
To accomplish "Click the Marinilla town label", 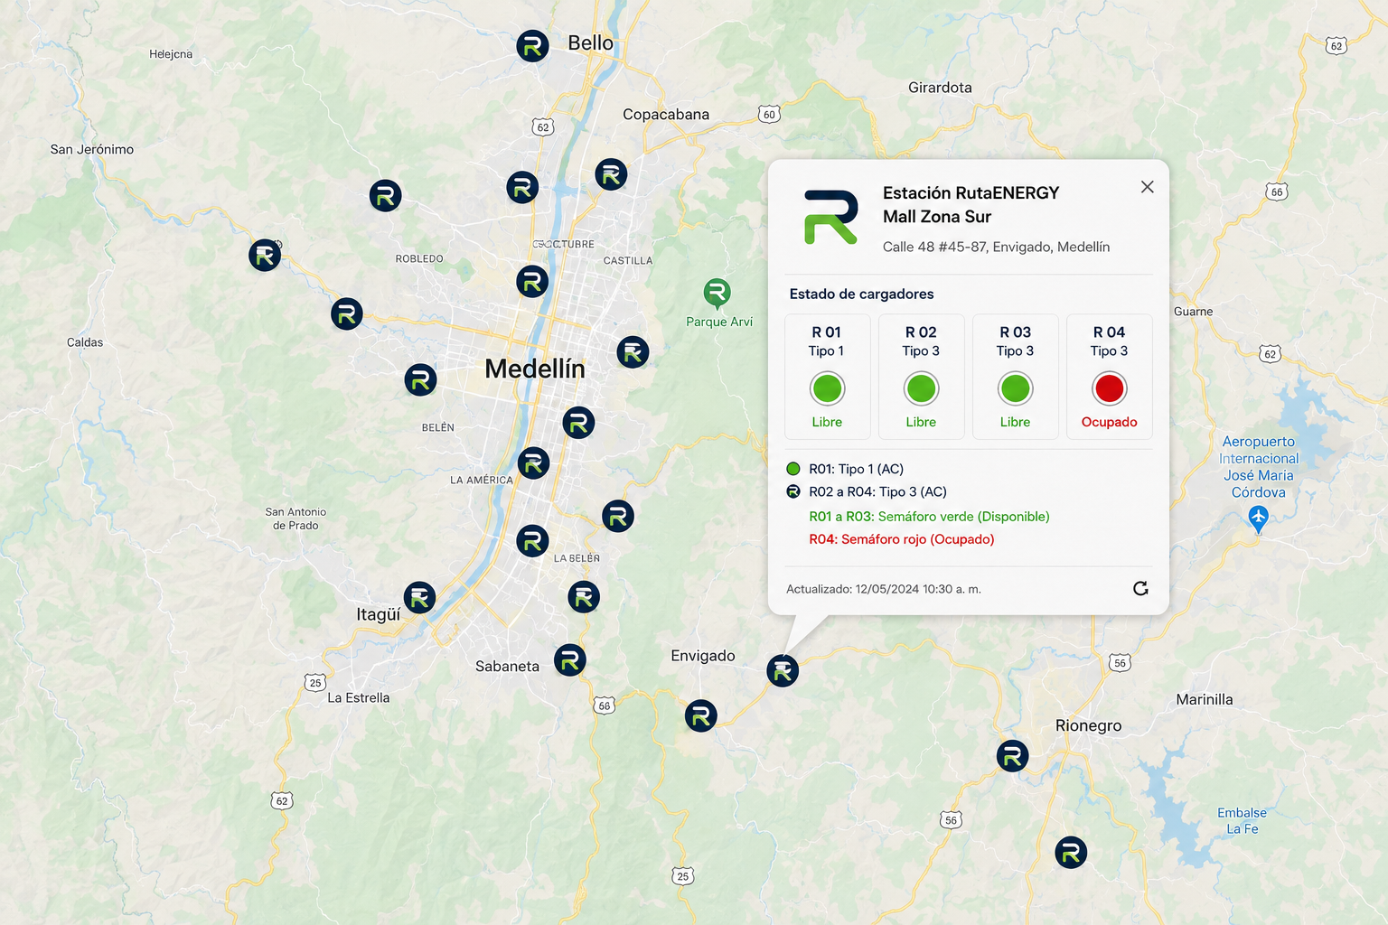I will click(x=1204, y=699).
